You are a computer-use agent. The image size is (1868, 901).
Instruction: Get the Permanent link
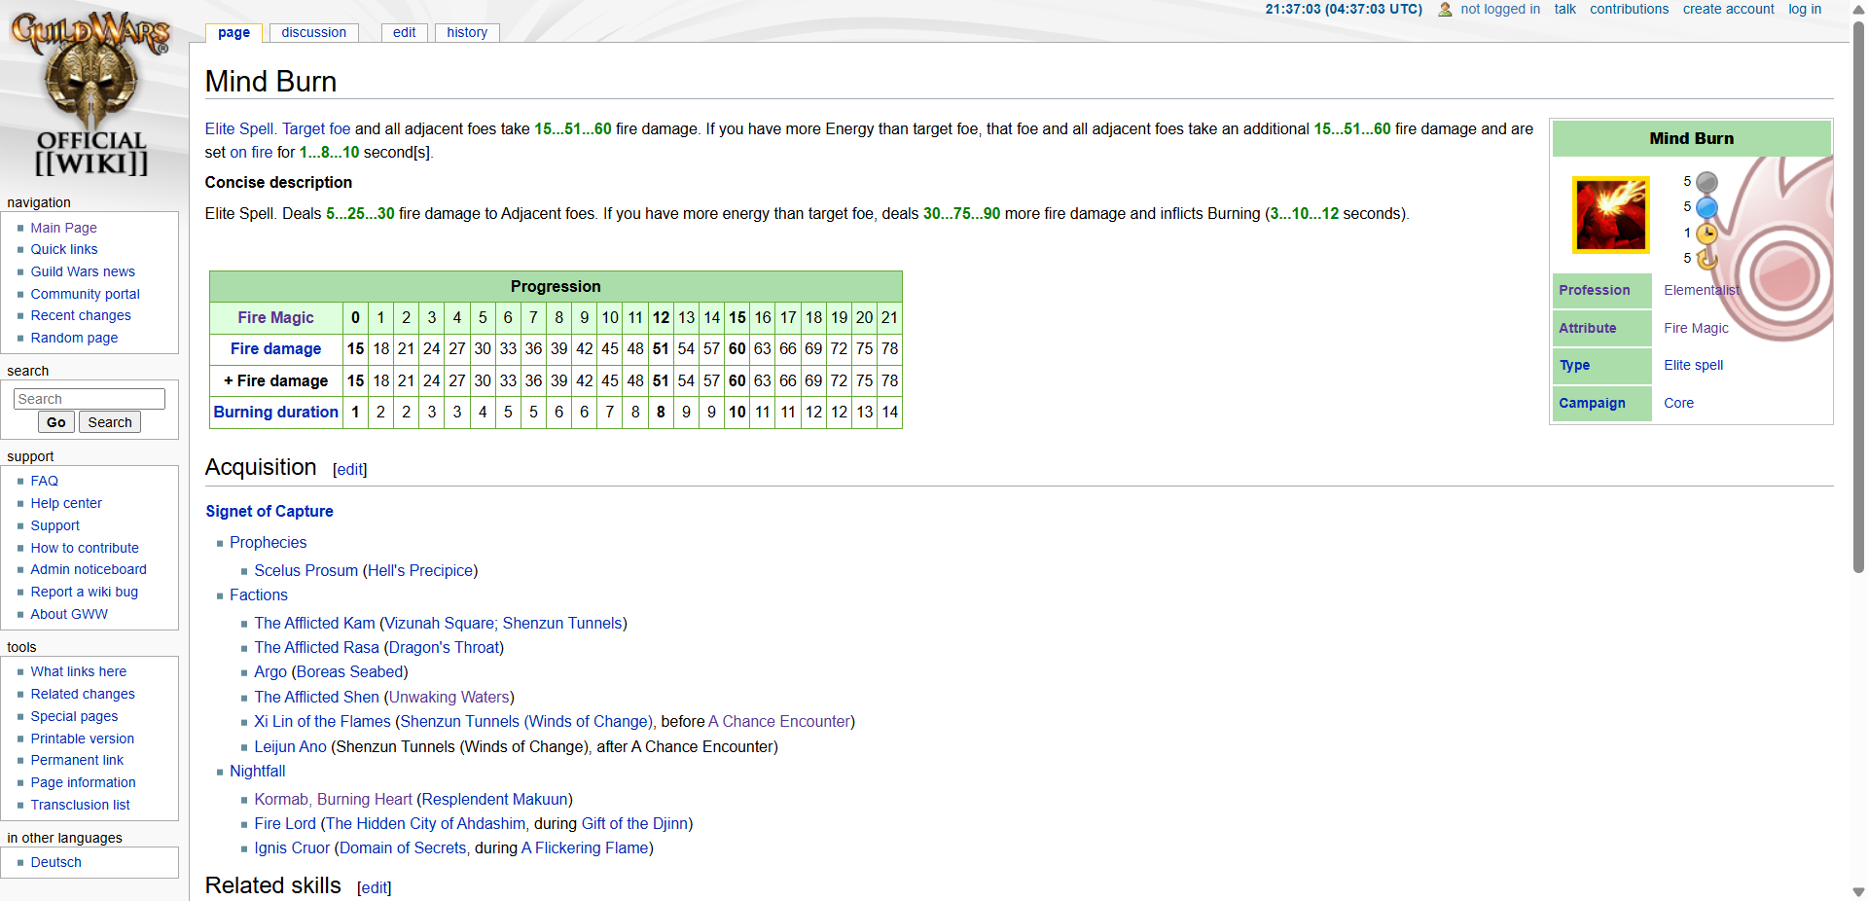77,760
